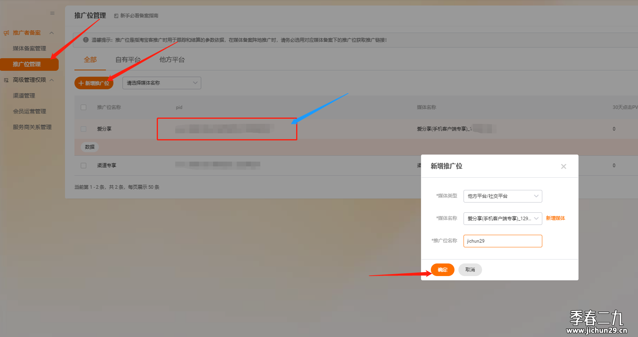The width and height of the screenshot is (638, 337).
Task: Click the 新增推广位 button
Action: (x=94, y=83)
